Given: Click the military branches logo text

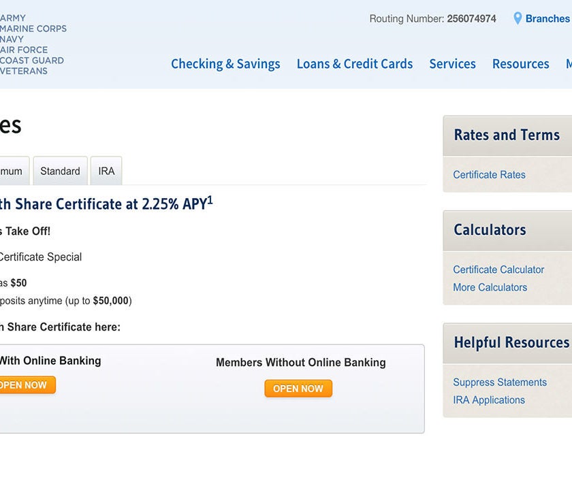Looking at the screenshot, I should point(33,44).
